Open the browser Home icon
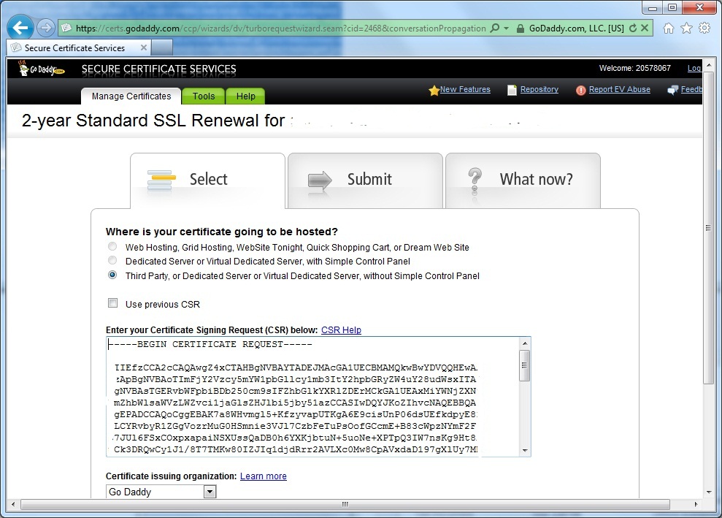Screen dimensions: 722x518 668,28
